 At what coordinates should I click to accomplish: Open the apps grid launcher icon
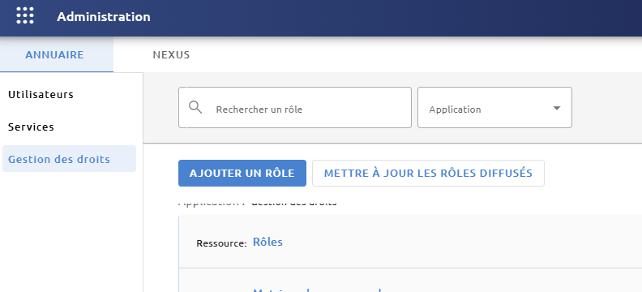tap(25, 15)
